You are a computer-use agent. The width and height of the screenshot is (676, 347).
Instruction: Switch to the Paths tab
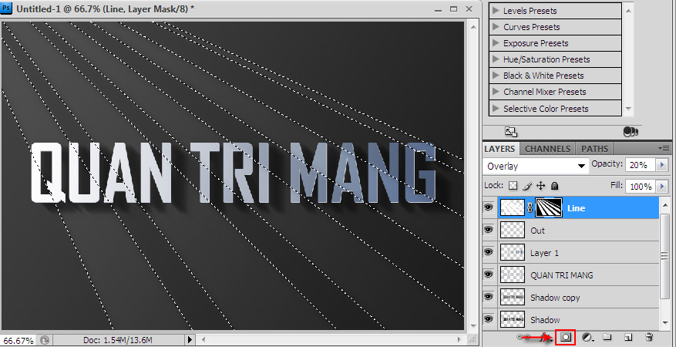[x=594, y=149]
